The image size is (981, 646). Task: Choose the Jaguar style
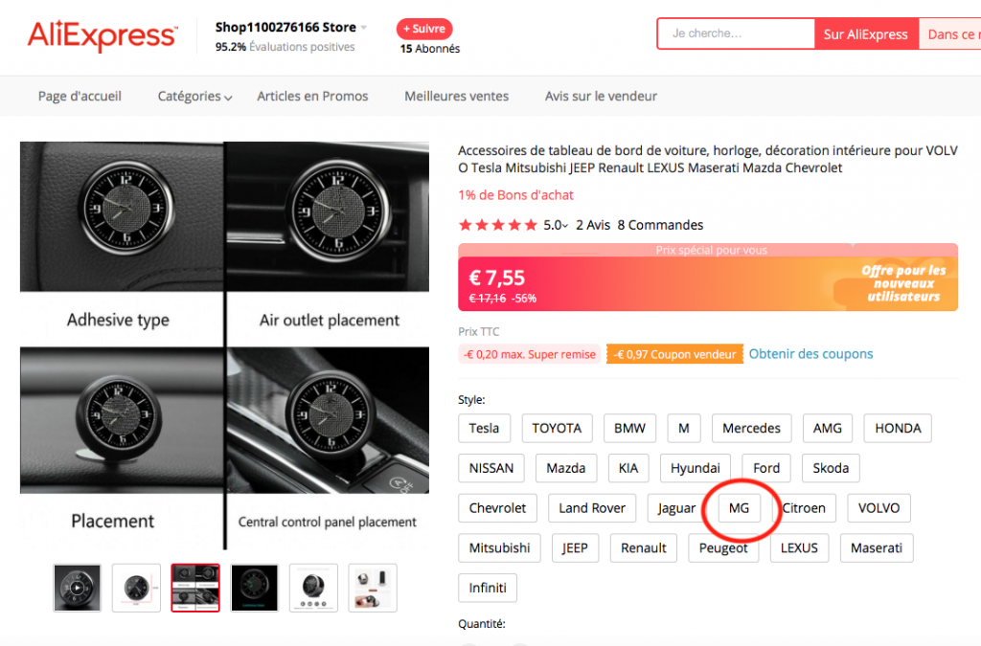pos(676,508)
